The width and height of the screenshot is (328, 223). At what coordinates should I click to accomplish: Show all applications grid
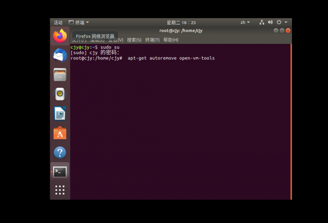(60, 190)
